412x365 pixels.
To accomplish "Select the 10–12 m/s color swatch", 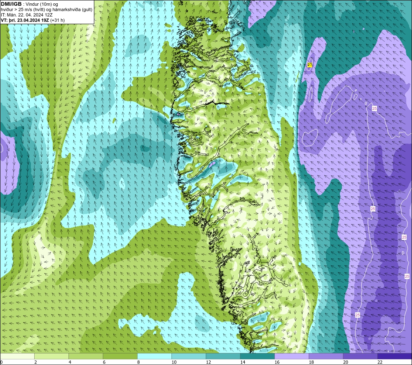I will (189, 356).
